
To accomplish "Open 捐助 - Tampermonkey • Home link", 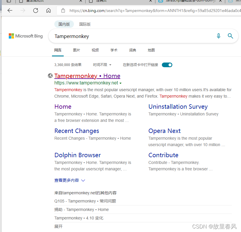I will pos(82,210).
